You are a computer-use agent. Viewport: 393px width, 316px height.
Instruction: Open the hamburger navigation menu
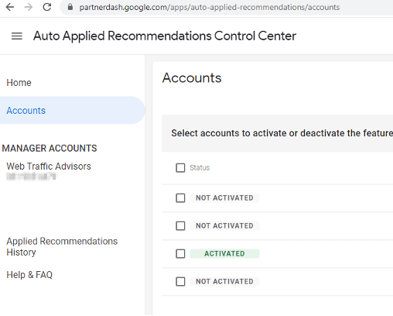point(17,36)
